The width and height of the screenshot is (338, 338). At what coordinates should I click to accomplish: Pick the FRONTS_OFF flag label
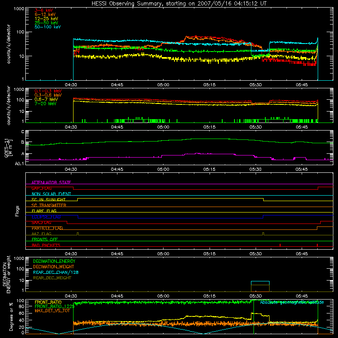point(45,240)
